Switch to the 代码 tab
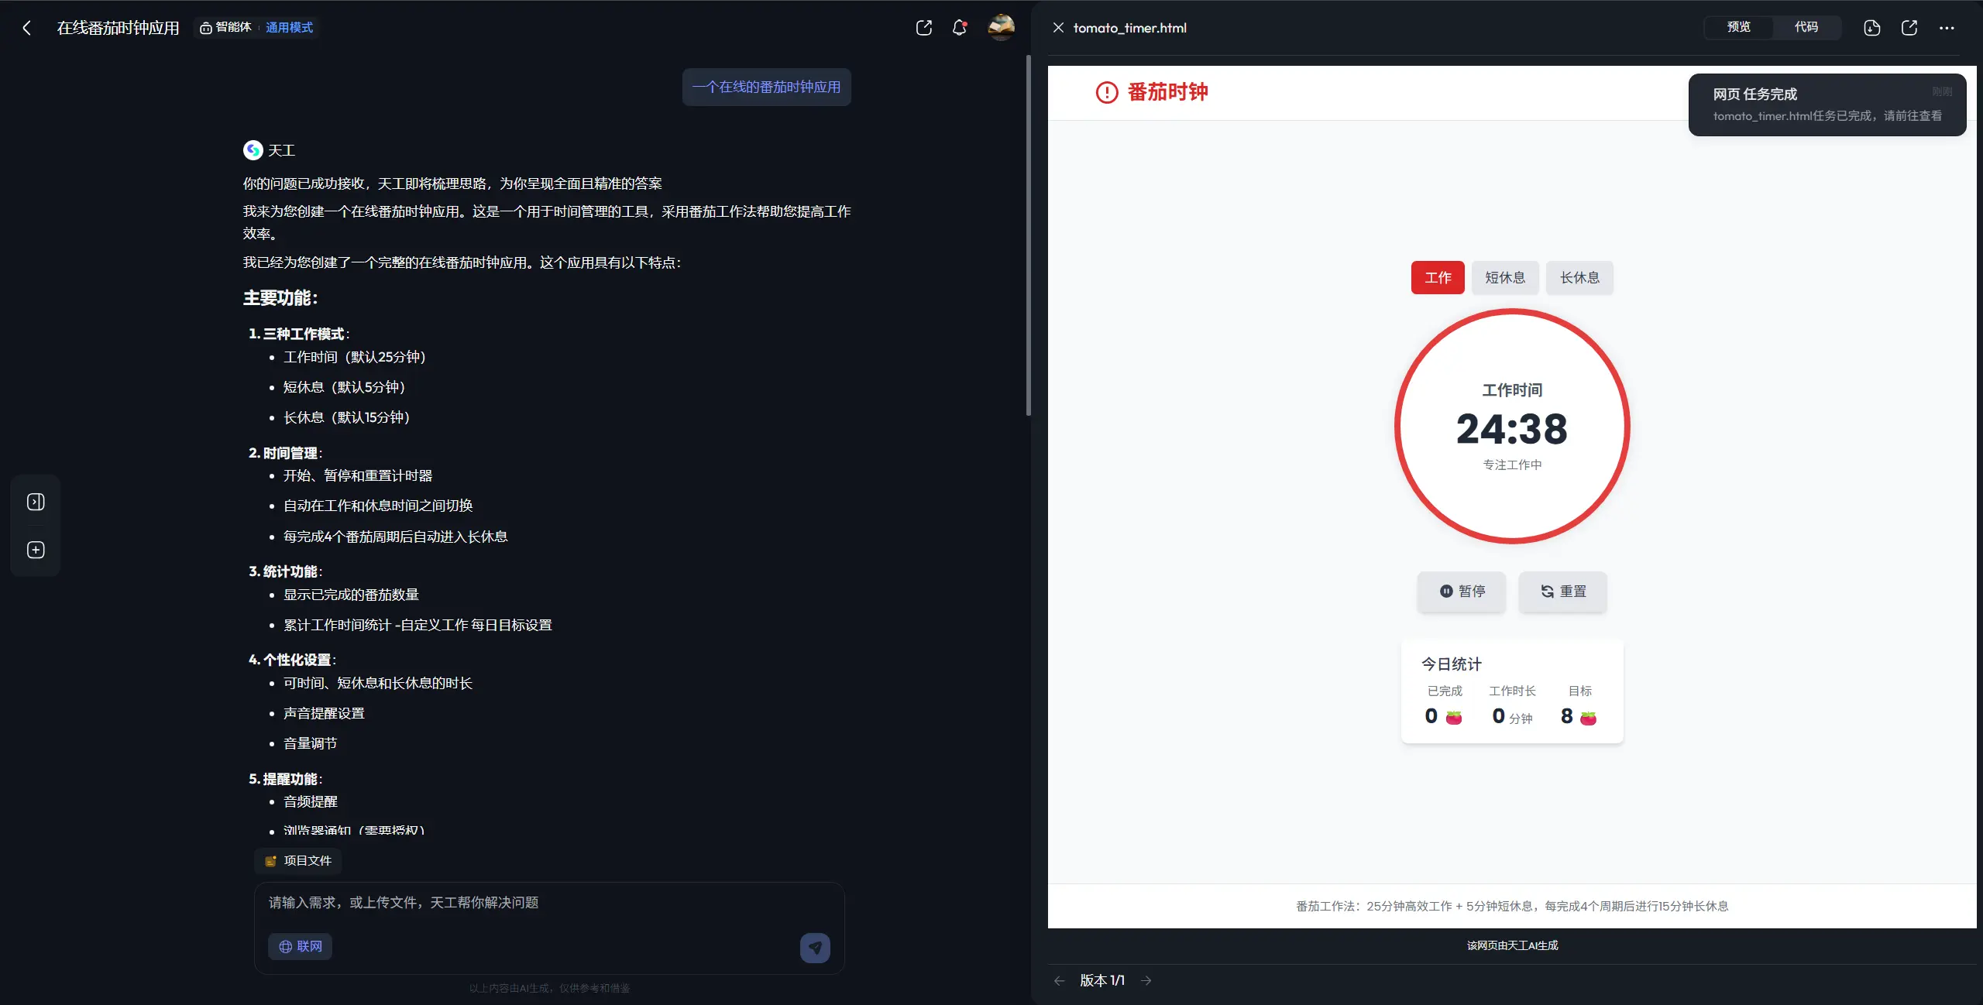The width and height of the screenshot is (1983, 1005). coord(1806,27)
